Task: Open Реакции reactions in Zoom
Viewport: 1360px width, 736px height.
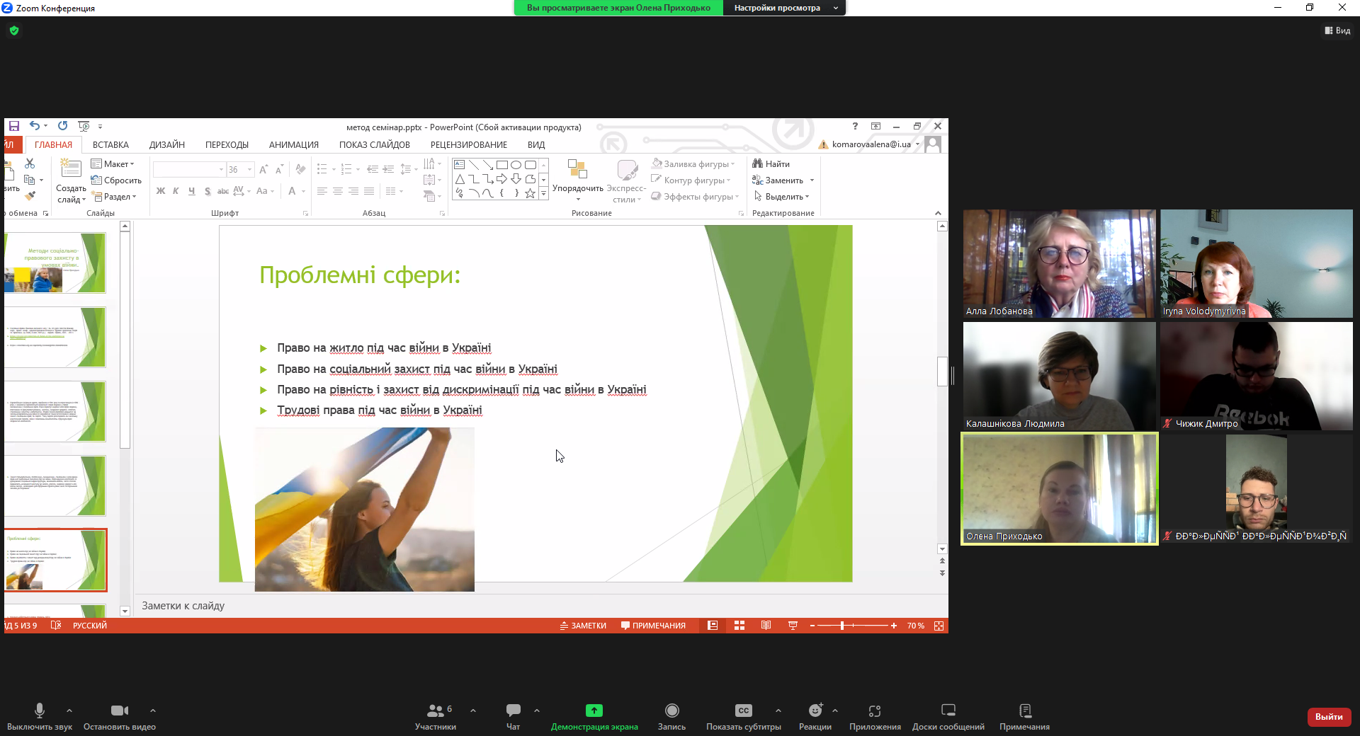Action: click(815, 716)
